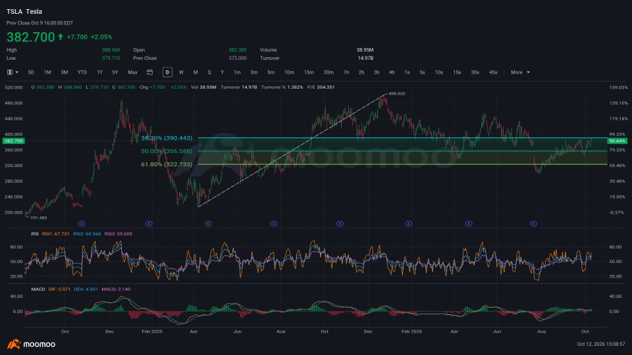
Task: Select the 10s interval
Action: tap(439, 72)
